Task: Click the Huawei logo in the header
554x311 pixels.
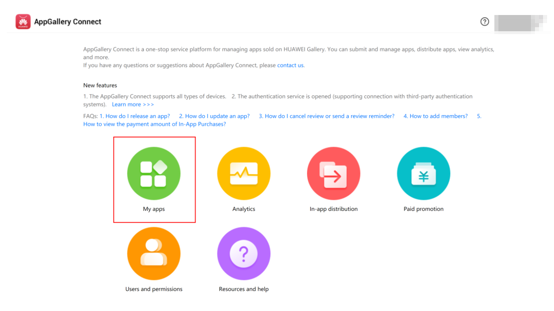Action: [23, 22]
